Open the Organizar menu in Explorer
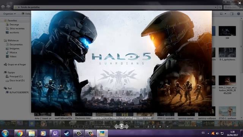 point(9,14)
